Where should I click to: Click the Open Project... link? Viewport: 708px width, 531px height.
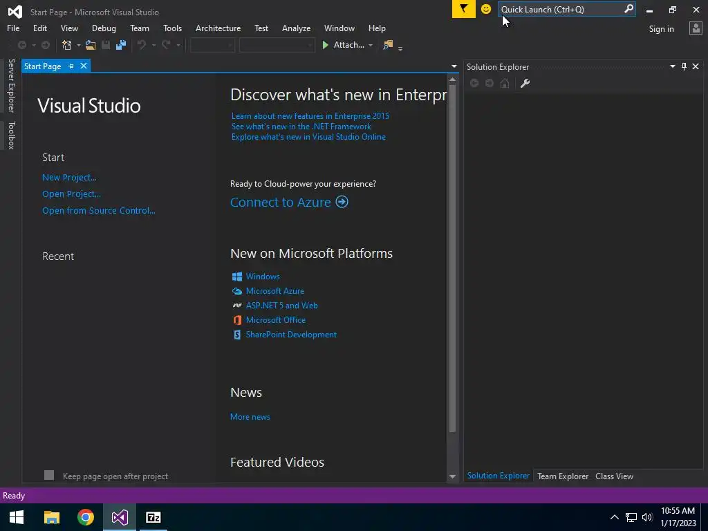point(71,194)
